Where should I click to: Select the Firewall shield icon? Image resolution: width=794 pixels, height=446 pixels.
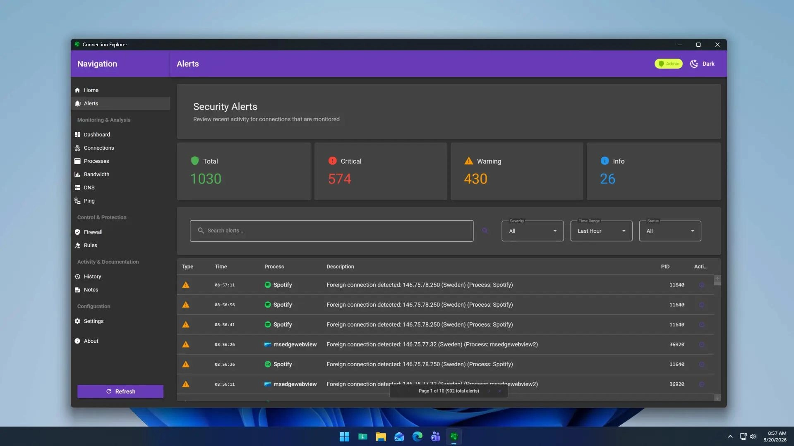pos(77,232)
